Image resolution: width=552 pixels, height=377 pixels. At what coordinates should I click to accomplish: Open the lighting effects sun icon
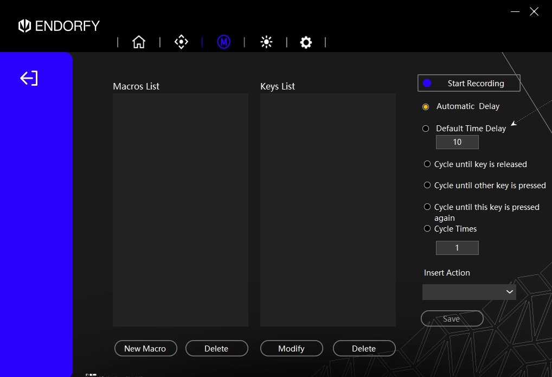coord(266,42)
